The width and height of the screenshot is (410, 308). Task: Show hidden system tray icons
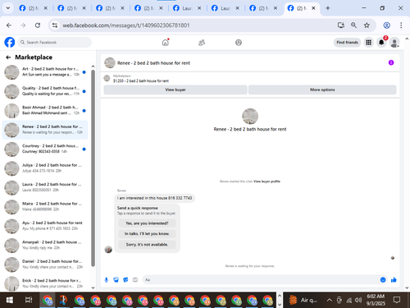(330, 300)
